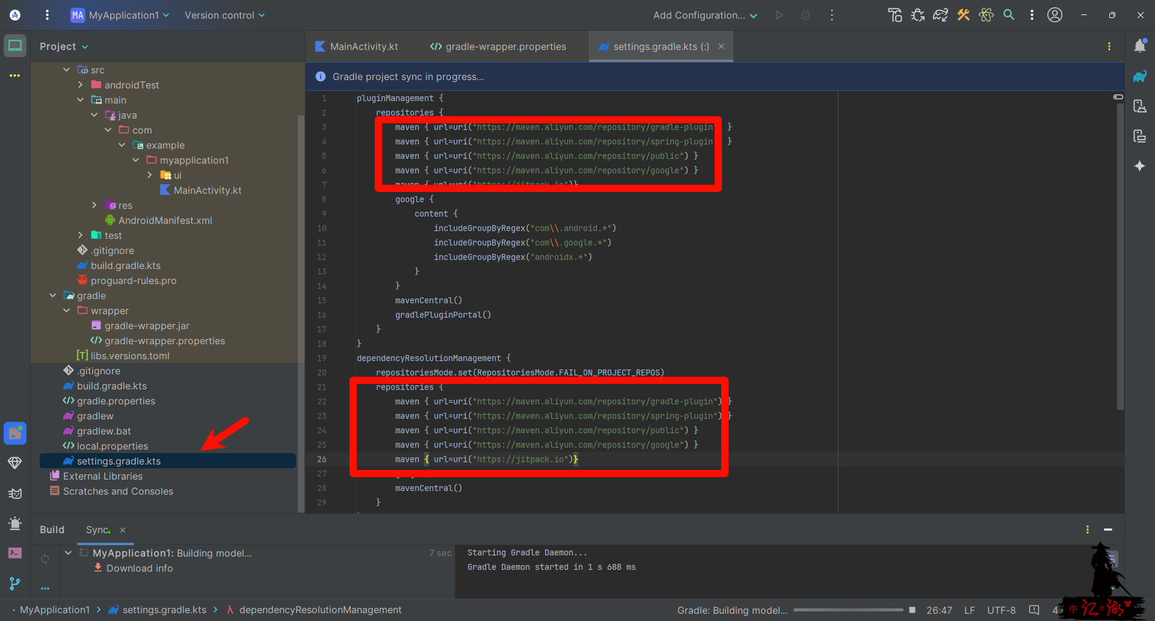Click the Download info link

tap(139, 568)
